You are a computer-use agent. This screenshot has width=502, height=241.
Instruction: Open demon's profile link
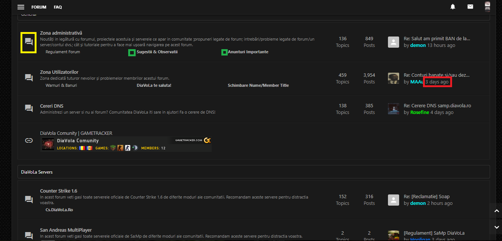[418, 45]
